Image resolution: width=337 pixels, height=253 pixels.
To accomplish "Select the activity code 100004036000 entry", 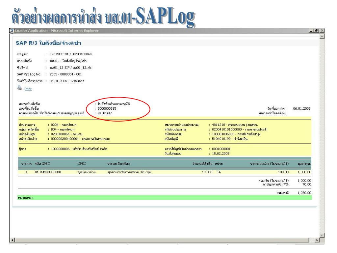I will (x=236, y=134).
